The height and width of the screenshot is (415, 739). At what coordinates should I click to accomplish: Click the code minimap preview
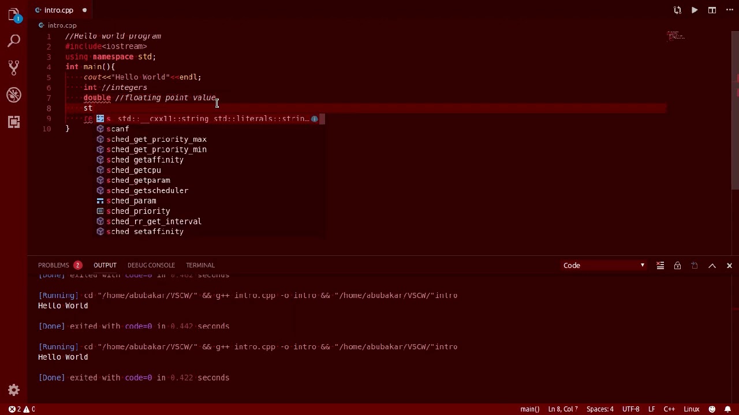675,36
